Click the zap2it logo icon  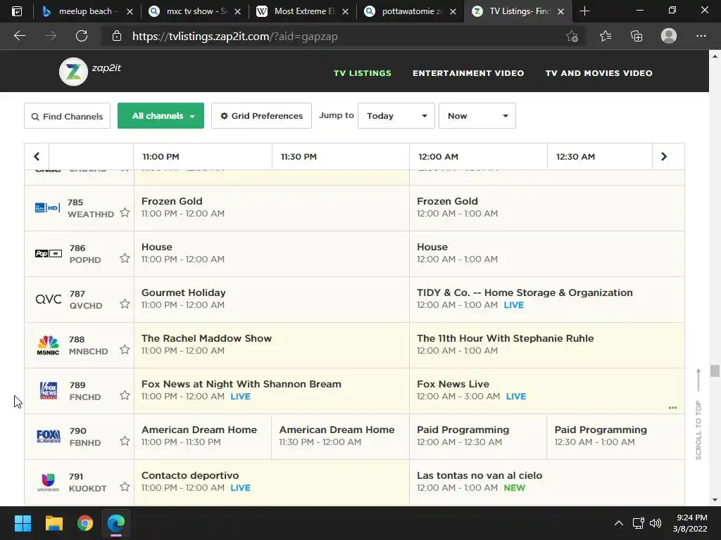[x=73, y=72]
